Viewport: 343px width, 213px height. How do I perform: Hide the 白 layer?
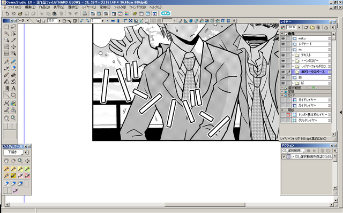pyautogui.click(x=283, y=77)
